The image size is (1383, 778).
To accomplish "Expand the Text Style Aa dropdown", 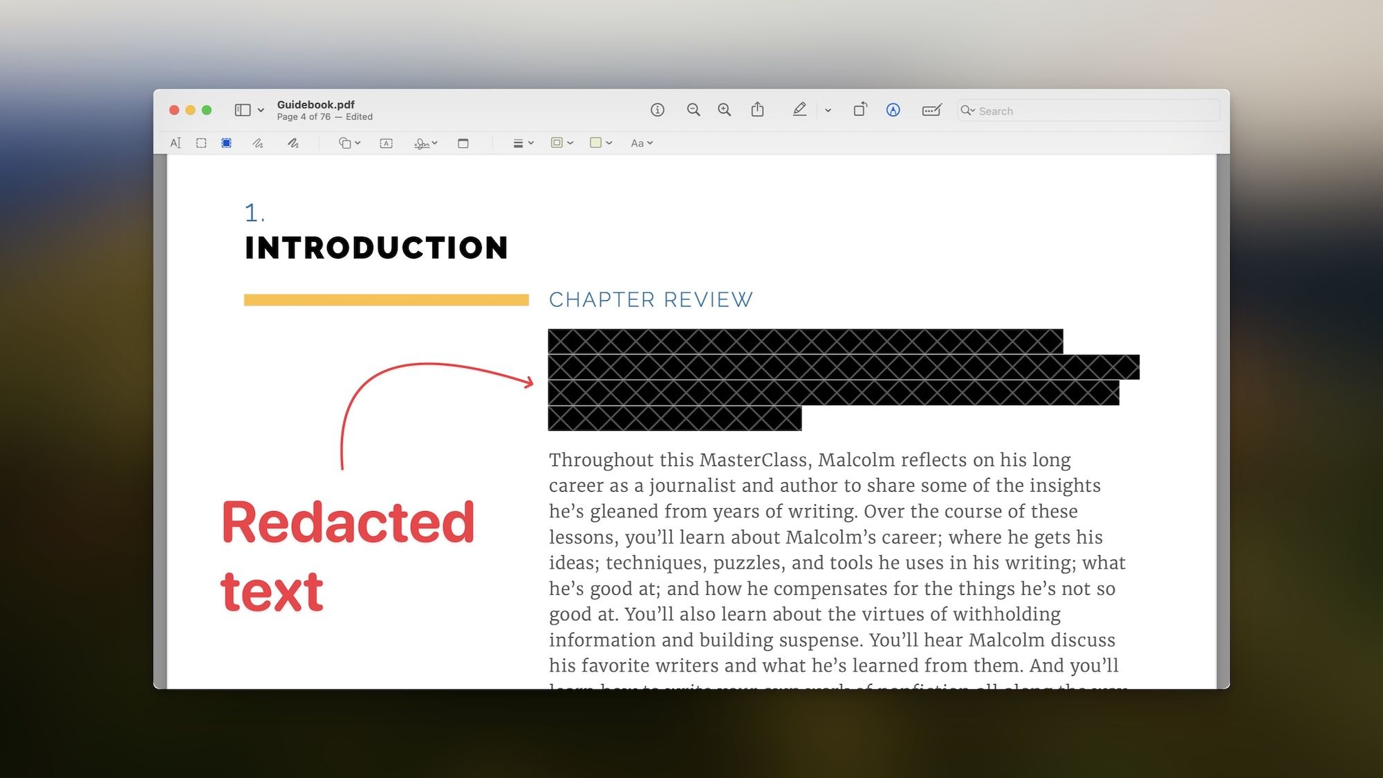I will [642, 143].
